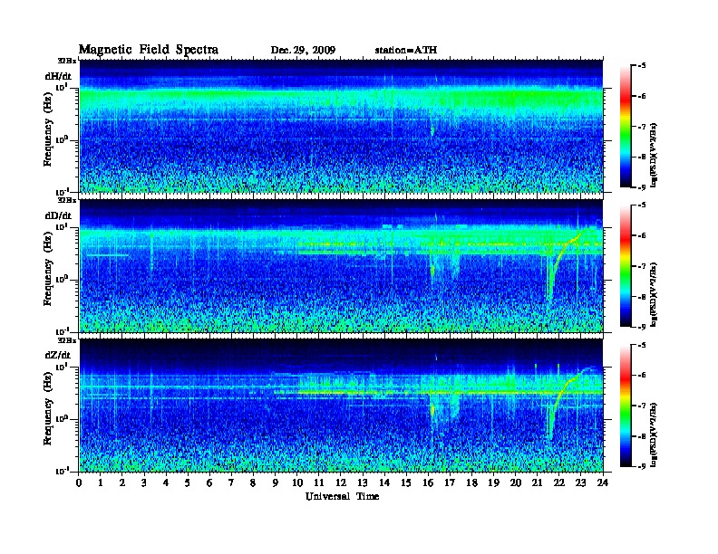The width and height of the screenshot is (718, 554).
Task: Click the dZ/dt panel label
Action: (x=58, y=355)
